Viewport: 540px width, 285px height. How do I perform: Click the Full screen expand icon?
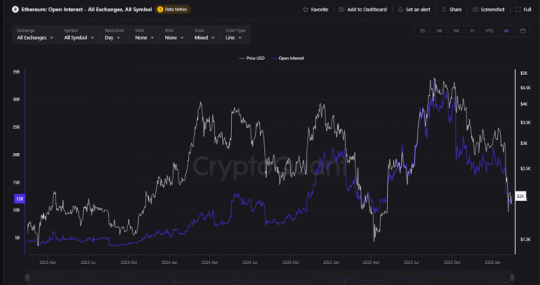(x=518, y=10)
